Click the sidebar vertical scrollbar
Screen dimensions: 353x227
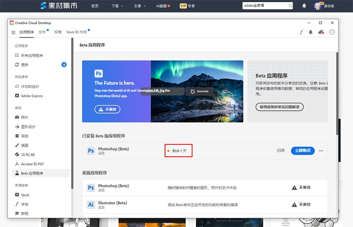(72, 113)
